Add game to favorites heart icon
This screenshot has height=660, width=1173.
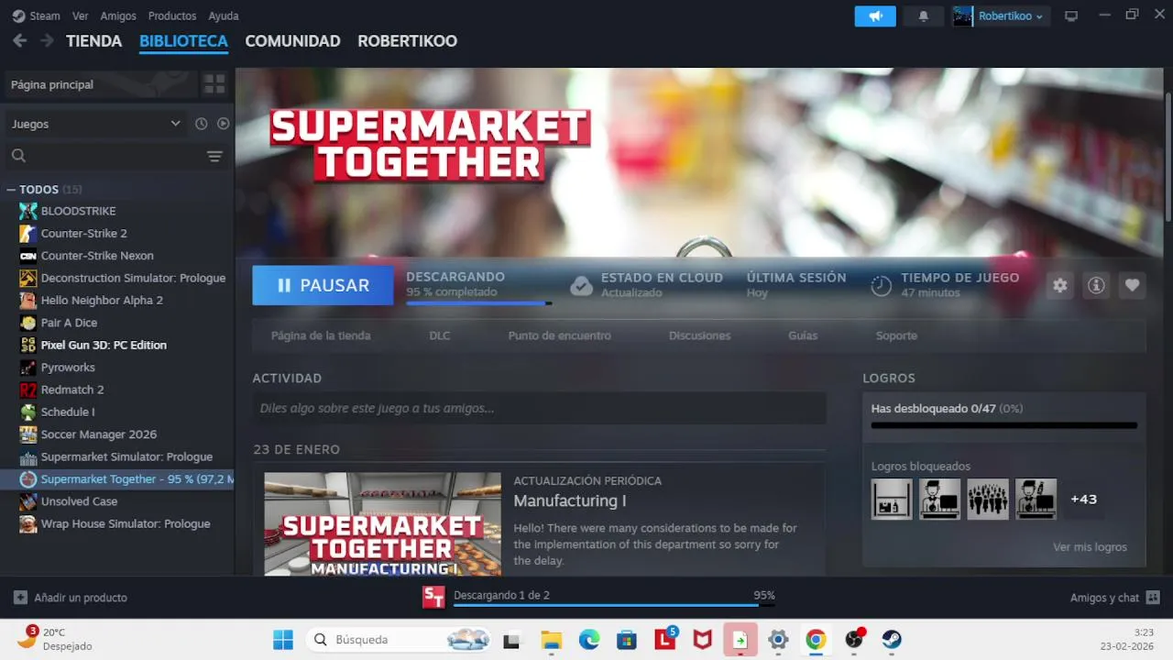[1132, 285]
